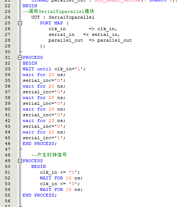Click line number 22 in the gutter
The image size is (196, 207).
pyautogui.click(x=8, y=6)
